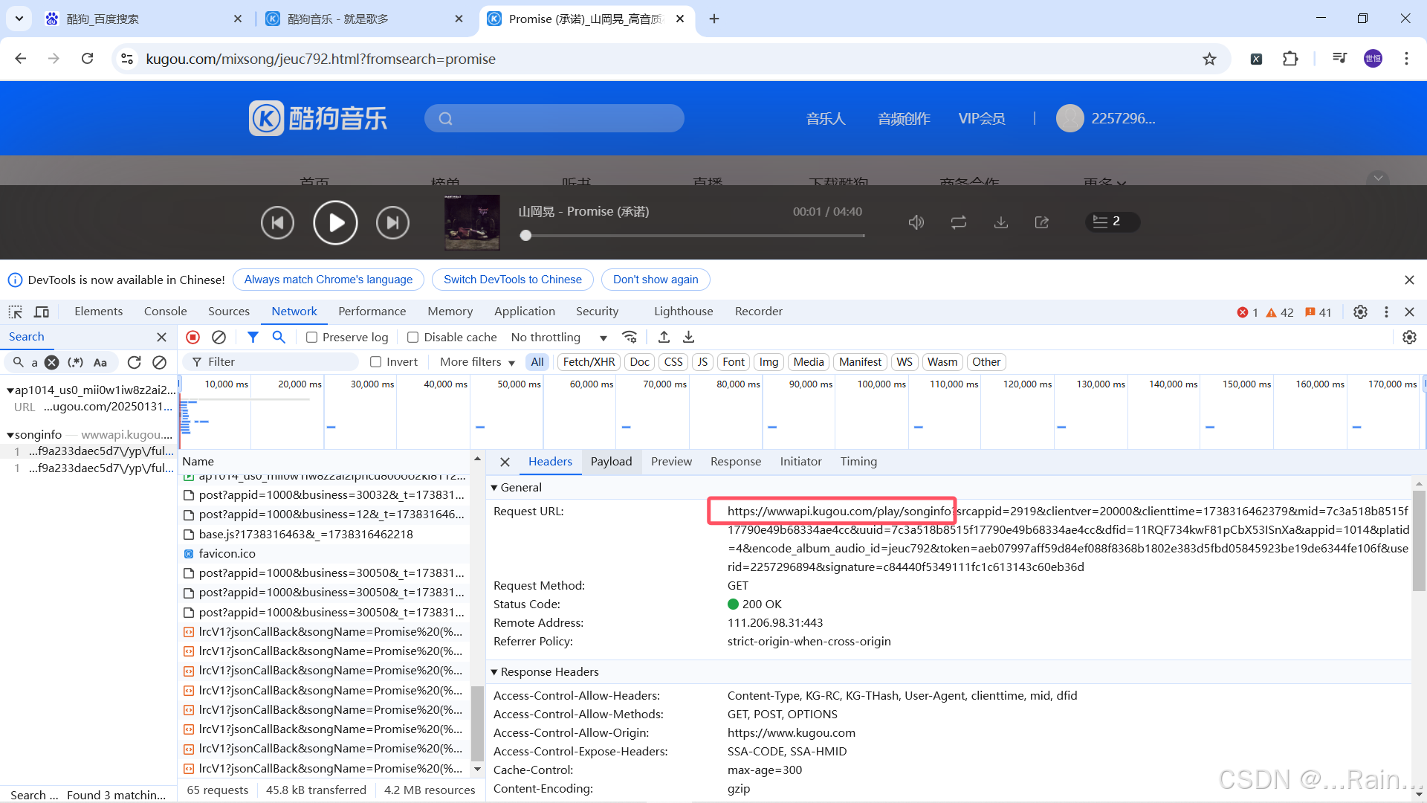The width and height of the screenshot is (1427, 803).
Task: Switch to the Payload tab
Action: point(611,462)
